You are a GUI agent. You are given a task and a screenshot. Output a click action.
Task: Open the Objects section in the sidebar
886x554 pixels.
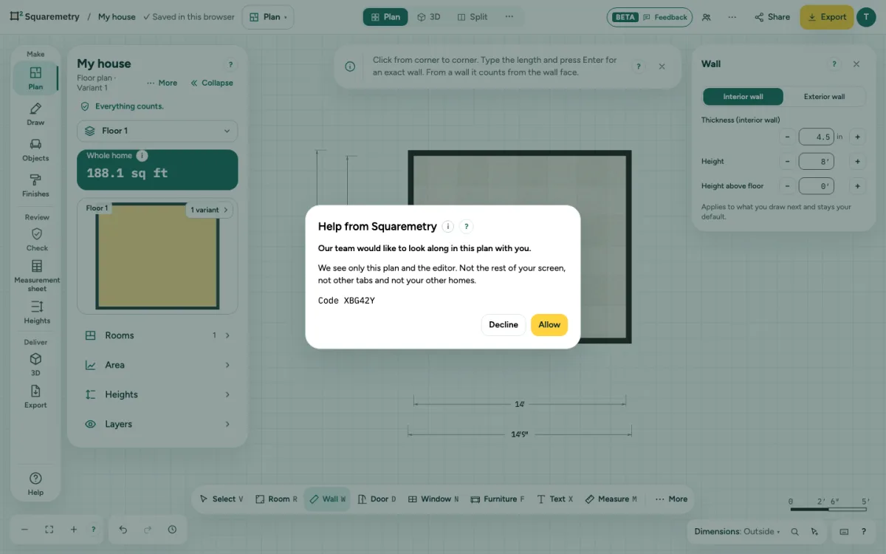tap(35, 150)
